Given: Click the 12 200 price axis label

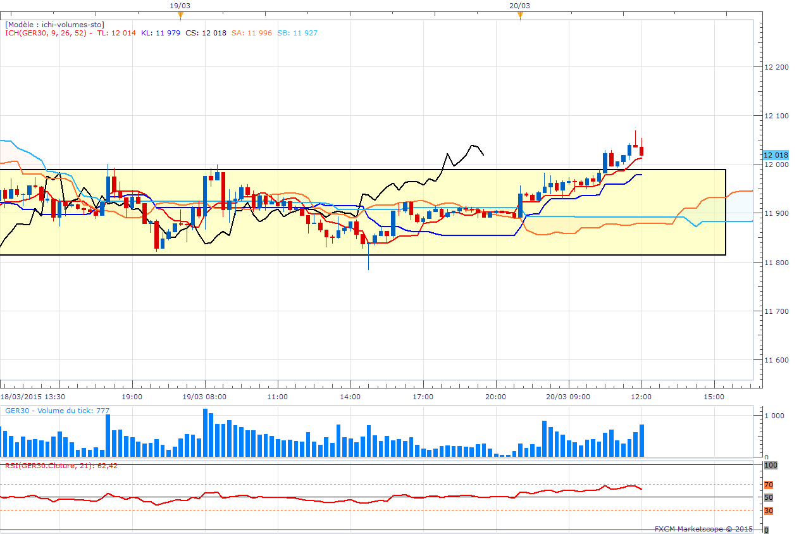Looking at the screenshot, I should [775, 67].
